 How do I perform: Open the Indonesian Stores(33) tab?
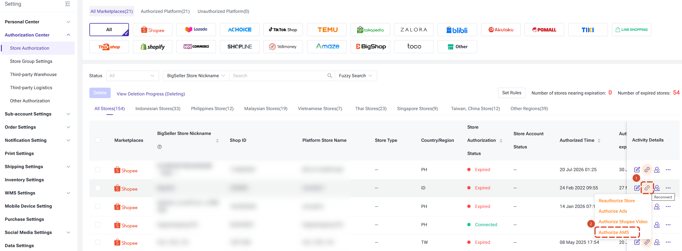(158, 109)
